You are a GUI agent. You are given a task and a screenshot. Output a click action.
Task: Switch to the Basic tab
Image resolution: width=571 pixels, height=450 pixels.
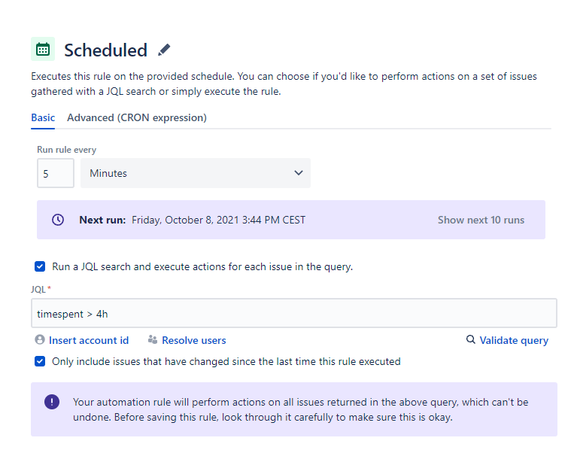point(43,117)
